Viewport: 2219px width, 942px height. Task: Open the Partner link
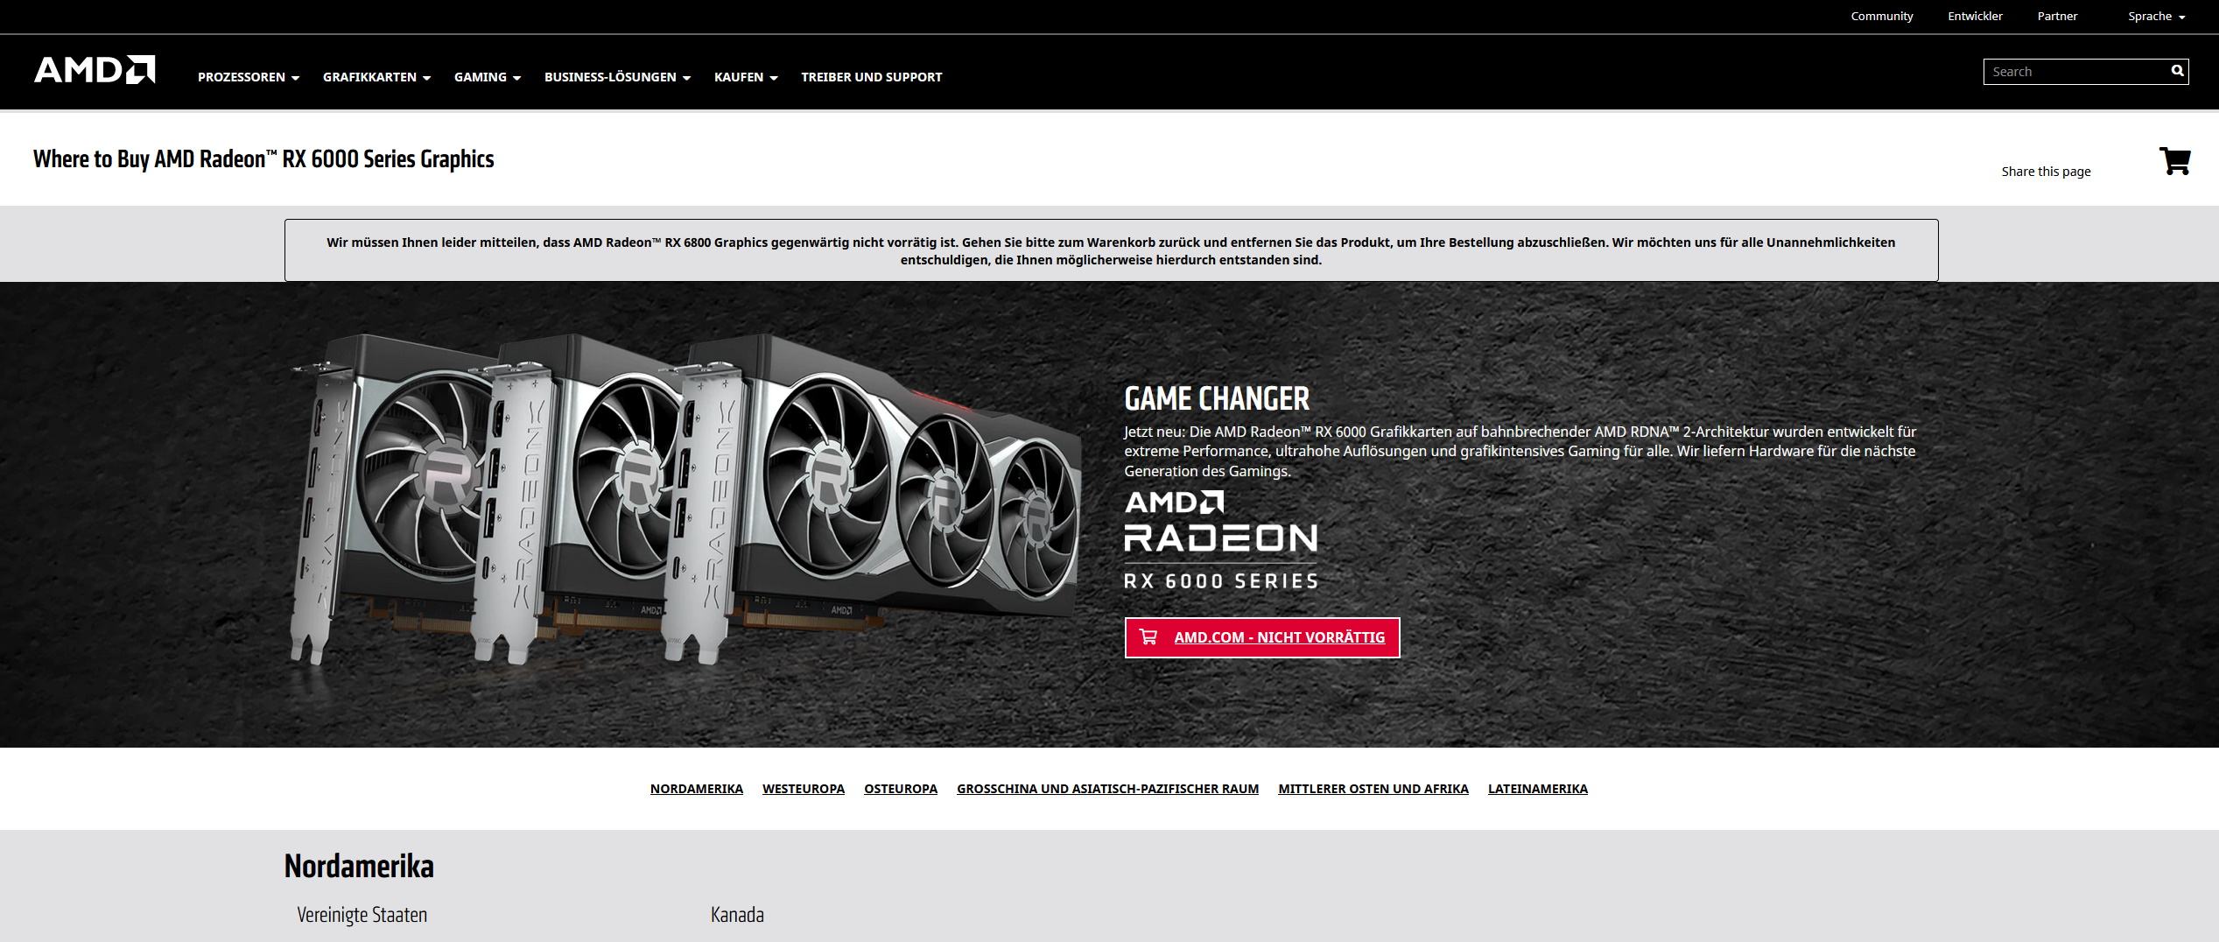coord(2057,16)
